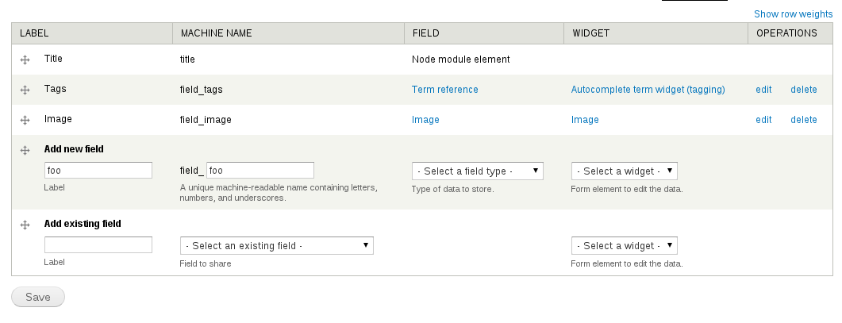Delete the Image field
The image size is (842, 323).
(803, 120)
